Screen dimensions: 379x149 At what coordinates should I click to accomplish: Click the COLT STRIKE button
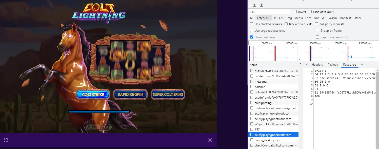[x=93, y=95]
